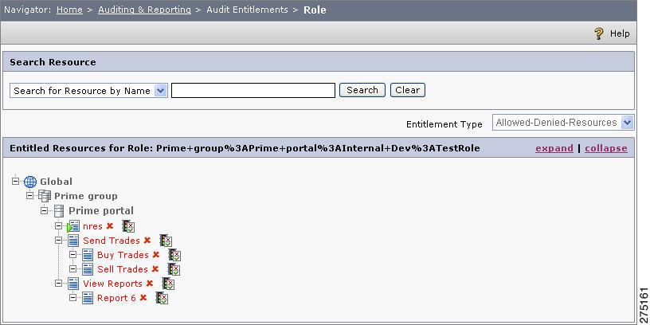Open Auditing & Reporting breadcrumb link
The width and height of the screenshot is (650, 325).
(x=144, y=10)
